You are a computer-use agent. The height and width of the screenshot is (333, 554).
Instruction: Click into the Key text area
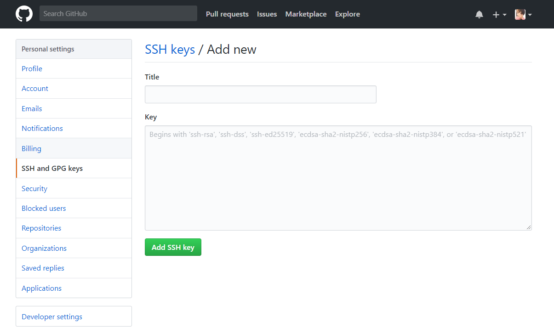point(338,178)
